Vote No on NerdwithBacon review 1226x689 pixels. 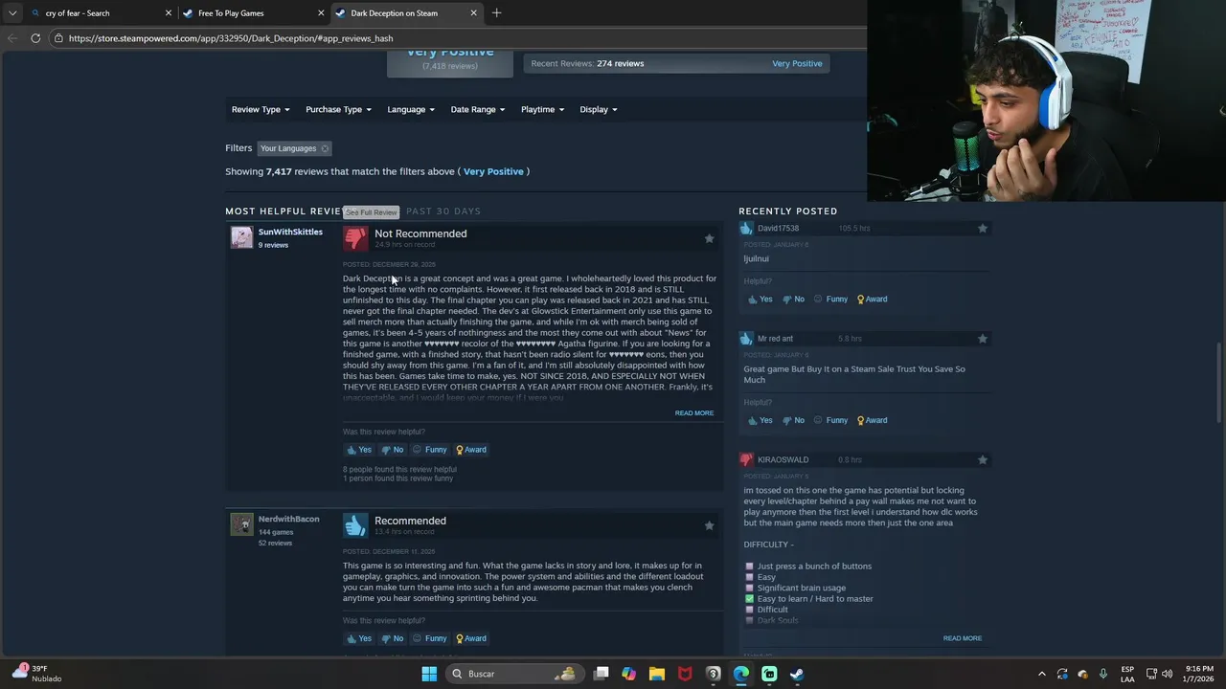(393, 638)
